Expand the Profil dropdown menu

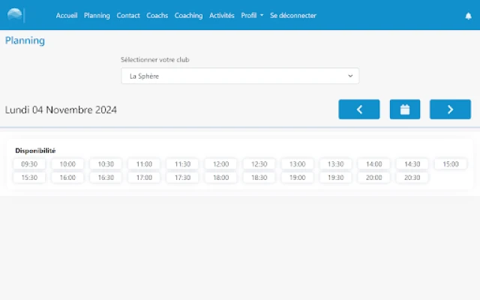coord(251,16)
